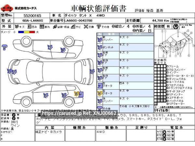Click the その他 other legend icon
This screenshot has height=146, width=195.
(99, 27)
